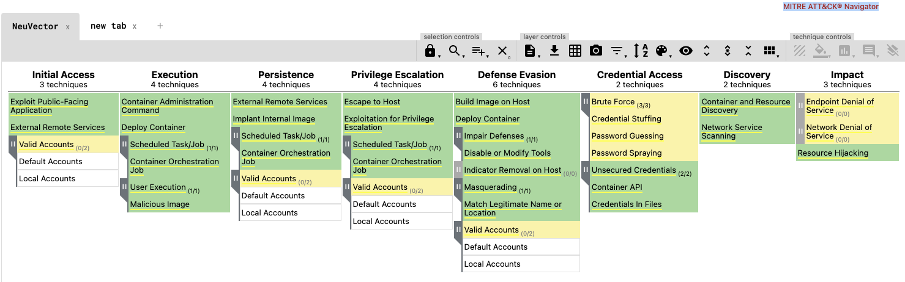
Task: Open the color palette setup
Action: coord(661,51)
